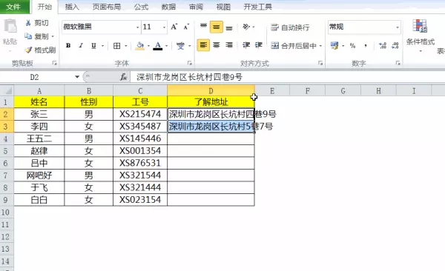445x271 pixels.
Task: Open Conditional Formatting (条件格式)
Action: point(421,36)
